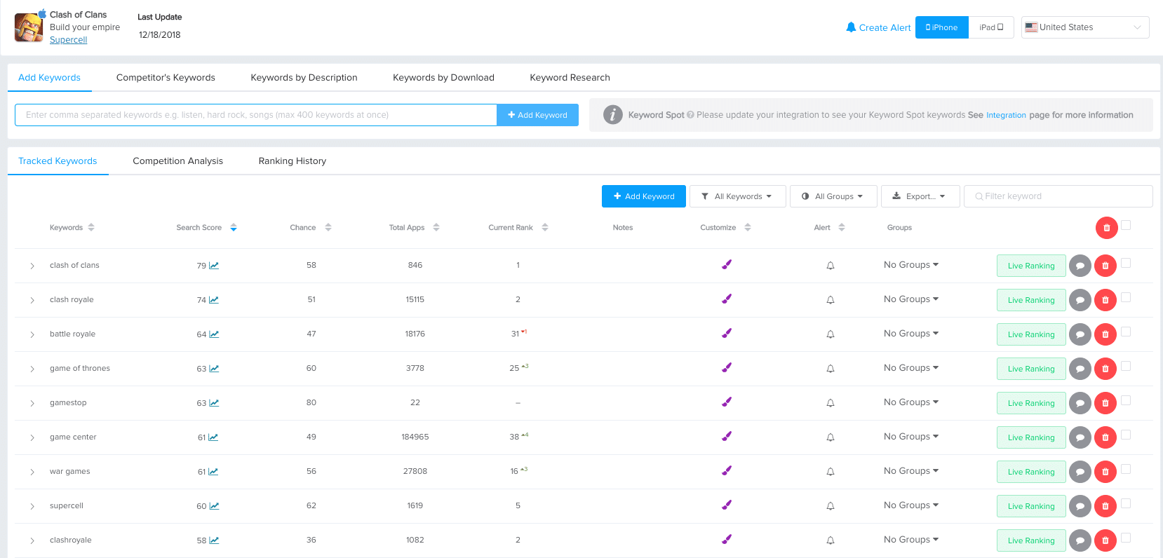
Task: Expand the battle royale row
Action: [32, 334]
